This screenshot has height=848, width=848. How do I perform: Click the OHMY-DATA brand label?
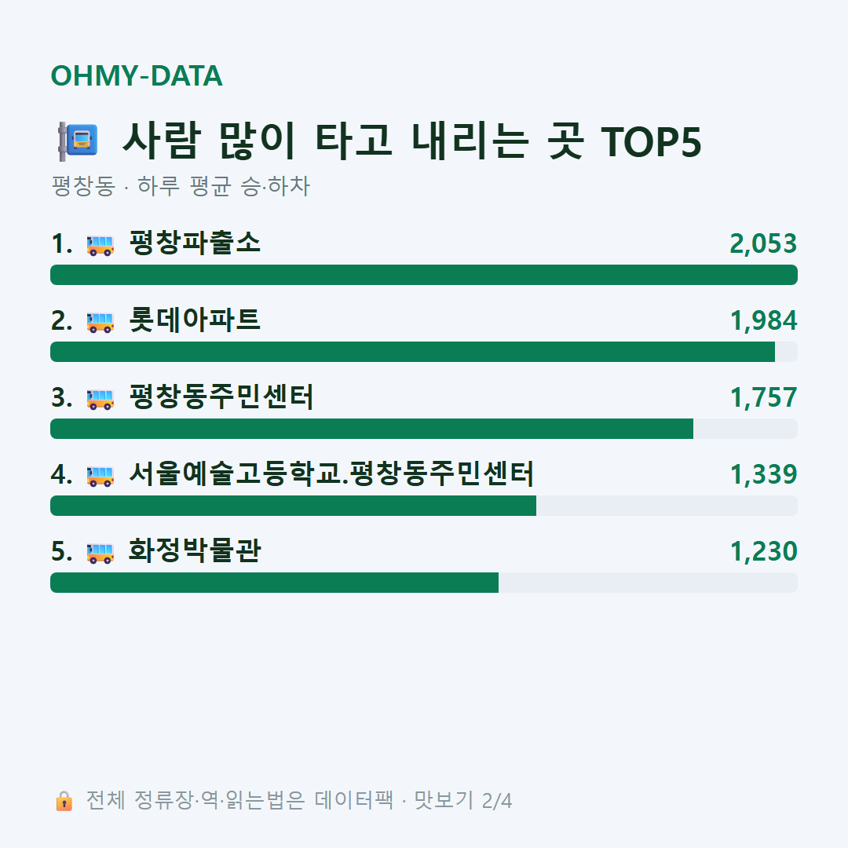coord(137,75)
